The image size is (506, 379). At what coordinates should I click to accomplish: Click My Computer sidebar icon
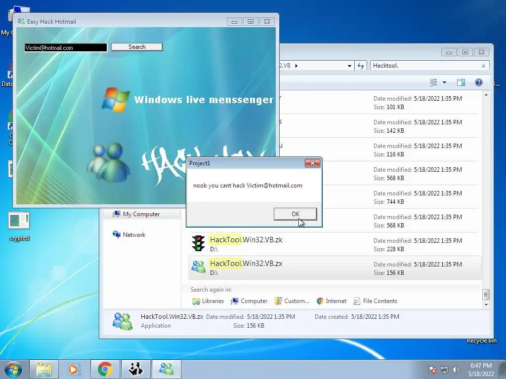point(116,214)
